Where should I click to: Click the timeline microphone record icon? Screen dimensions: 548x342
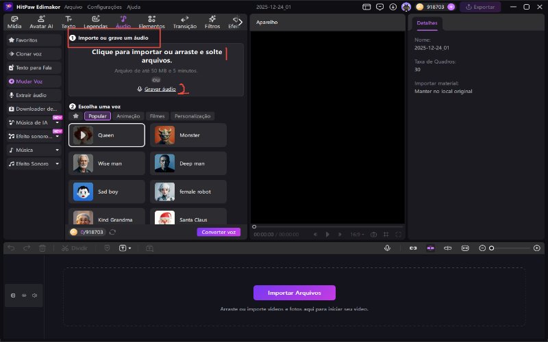click(x=387, y=248)
